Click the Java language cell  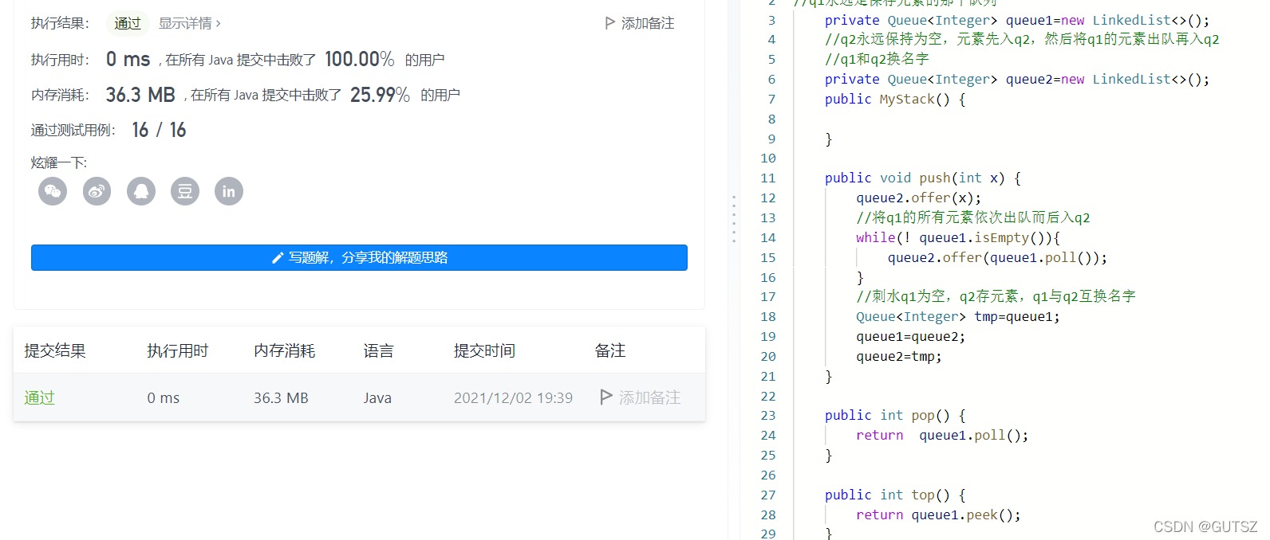coord(377,397)
